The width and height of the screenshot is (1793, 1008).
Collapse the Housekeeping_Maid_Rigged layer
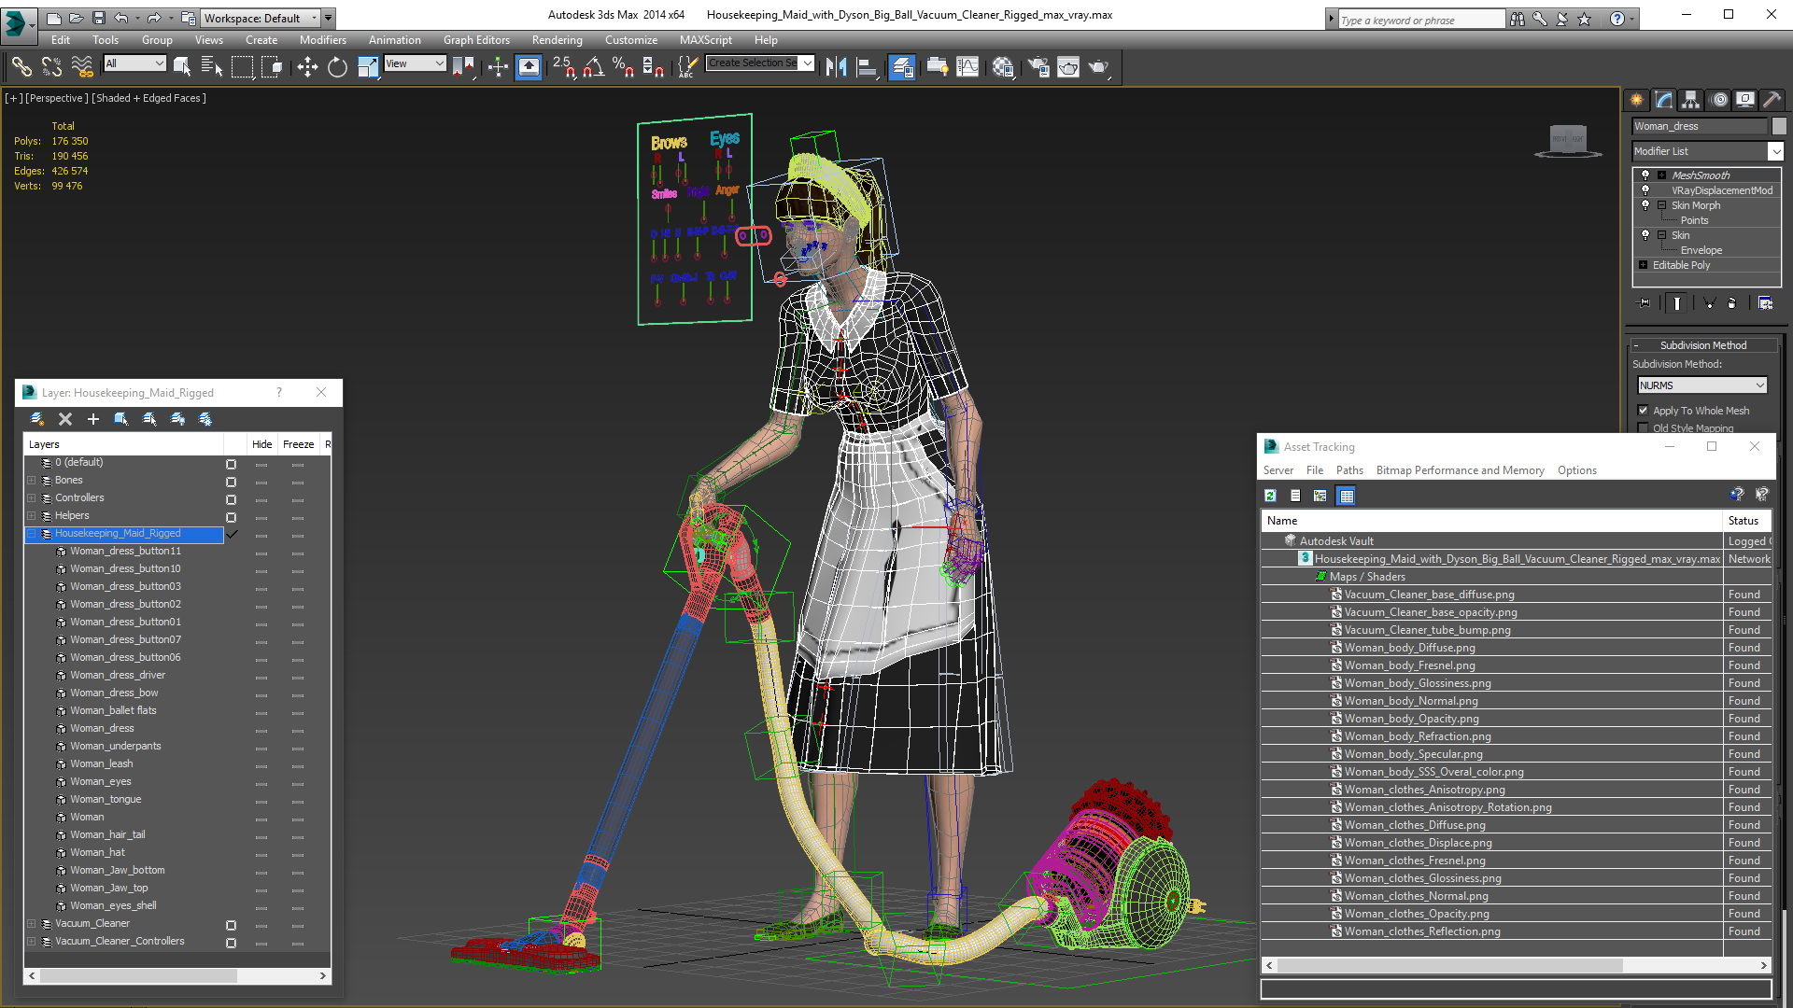tap(31, 534)
